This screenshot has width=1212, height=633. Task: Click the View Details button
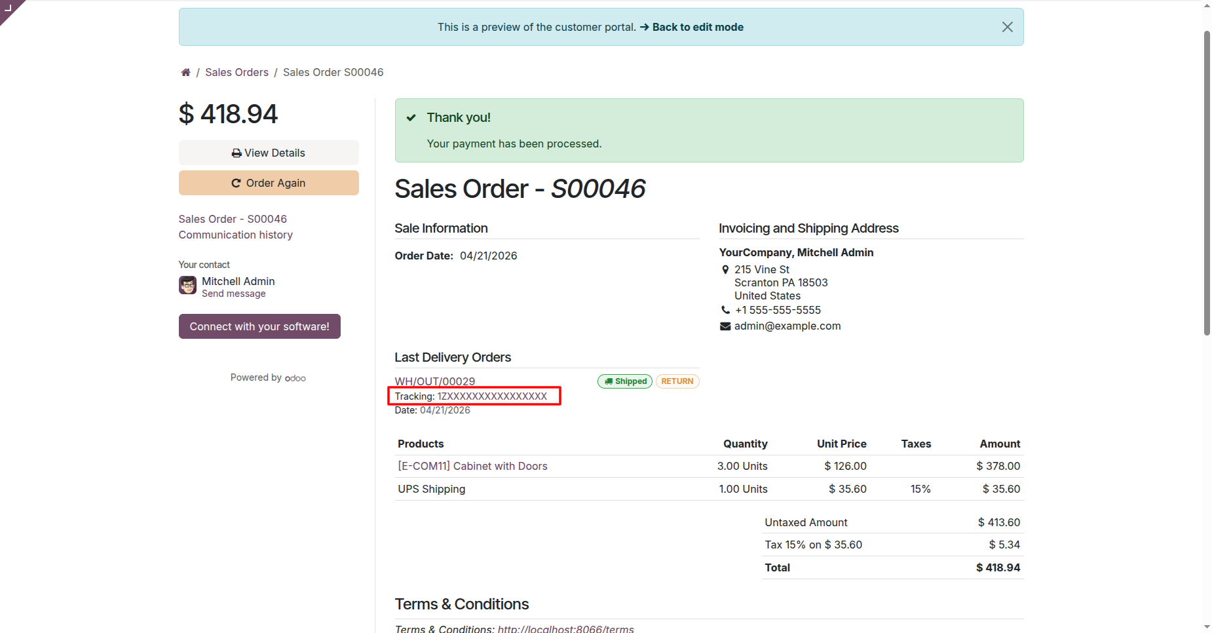[x=269, y=153]
